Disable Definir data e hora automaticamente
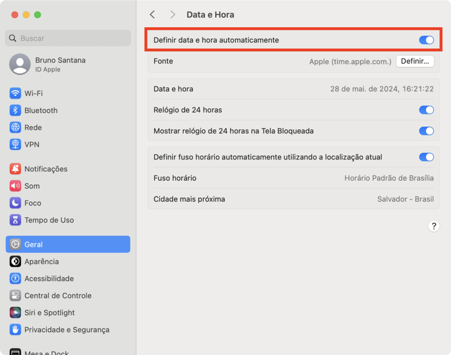Viewport: 451px width, 355px height. pyautogui.click(x=426, y=40)
